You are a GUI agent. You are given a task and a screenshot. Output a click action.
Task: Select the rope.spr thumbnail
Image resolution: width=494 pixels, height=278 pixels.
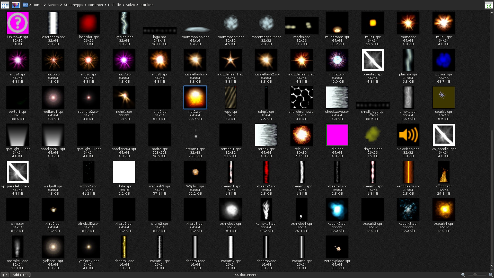point(231,98)
